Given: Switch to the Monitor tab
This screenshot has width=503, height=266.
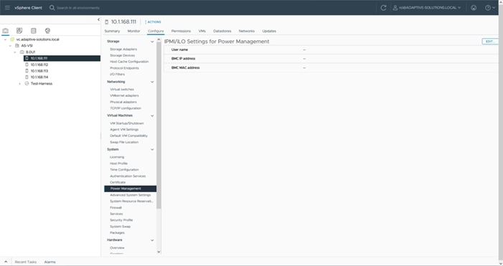Looking at the screenshot, I should pos(133,31).
